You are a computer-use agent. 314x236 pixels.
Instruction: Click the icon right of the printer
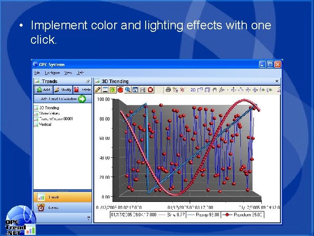pos(175,90)
